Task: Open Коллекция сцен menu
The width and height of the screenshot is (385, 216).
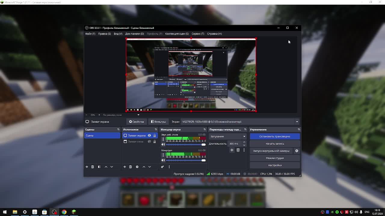Action: click(x=177, y=34)
